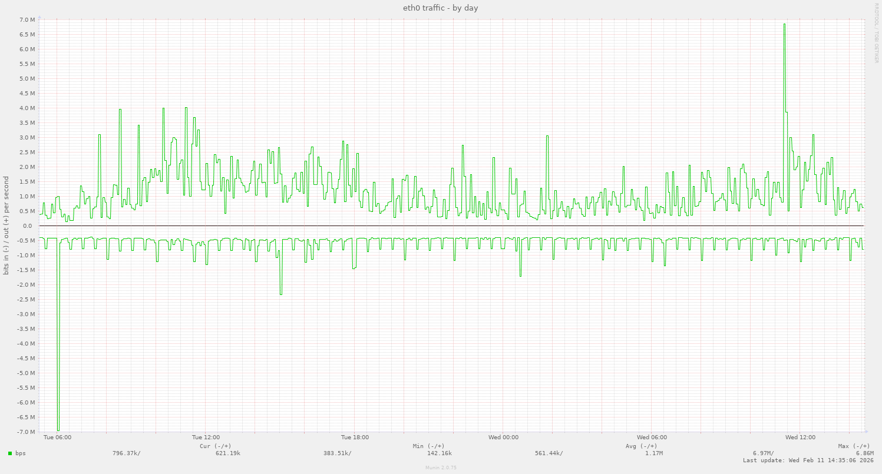Click the 'Wed 06:00' time axis label
Screen dimensions: 882x474
652,437
